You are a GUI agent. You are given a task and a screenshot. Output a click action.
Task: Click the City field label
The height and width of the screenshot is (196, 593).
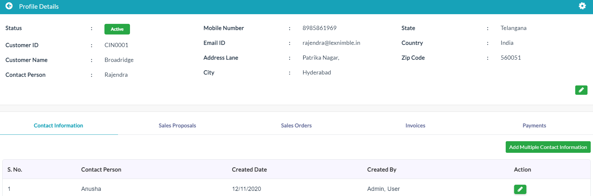[209, 73]
